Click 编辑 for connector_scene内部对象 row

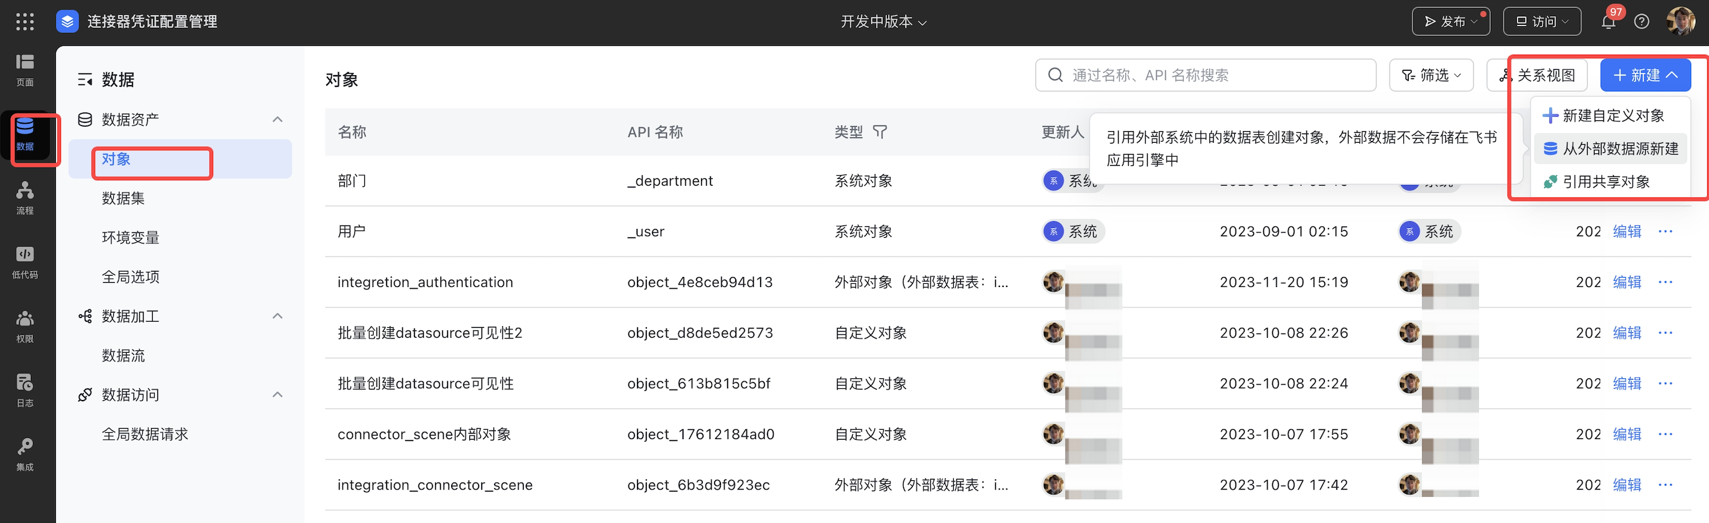tap(1627, 434)
